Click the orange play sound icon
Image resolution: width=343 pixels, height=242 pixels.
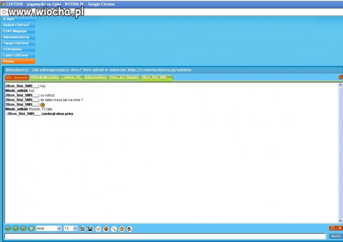click(x=121, y=229)
